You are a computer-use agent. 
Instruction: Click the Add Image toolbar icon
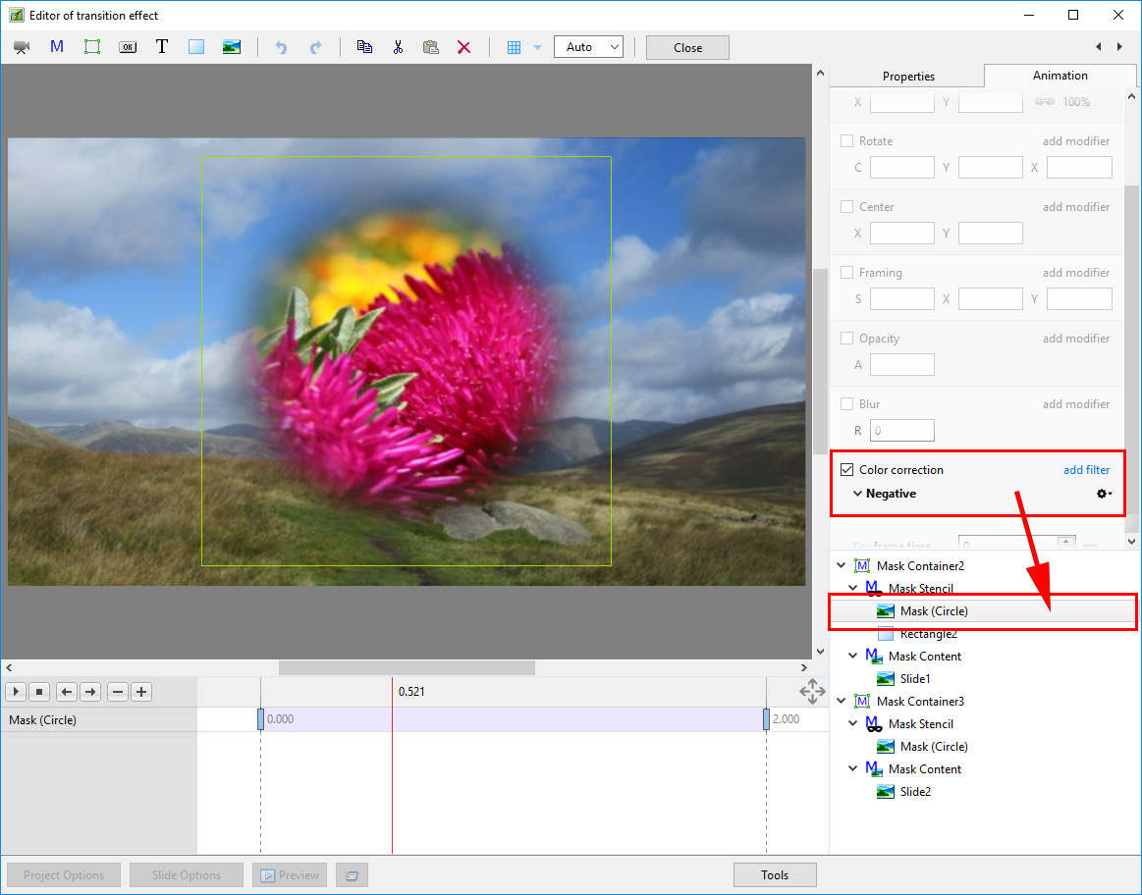click(x=232, y=47)
